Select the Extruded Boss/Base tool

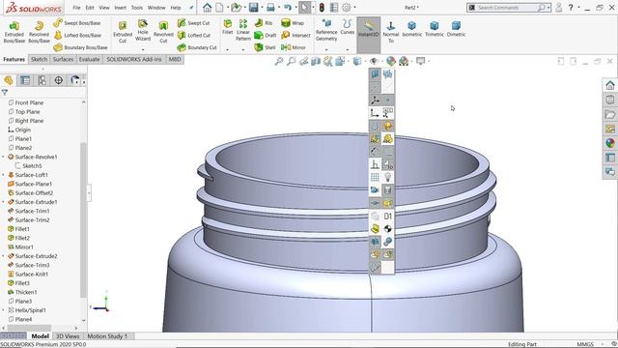(x=14, y=32)
